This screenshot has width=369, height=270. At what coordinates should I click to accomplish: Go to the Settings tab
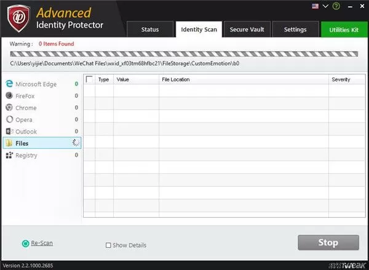click(x=295, y=29)
